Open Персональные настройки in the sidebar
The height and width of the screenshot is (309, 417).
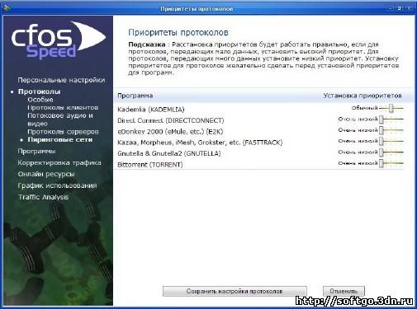(x=61, y=80)
